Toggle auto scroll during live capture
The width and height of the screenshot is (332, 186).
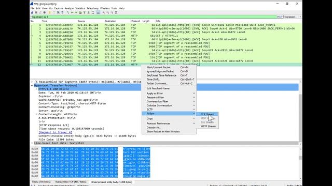click(93, 12)
